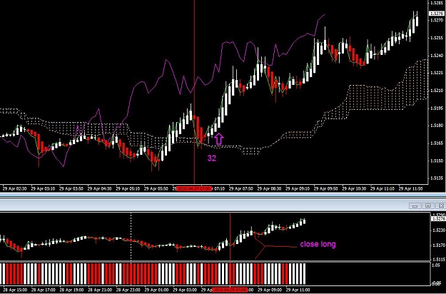Viewport: 446px width, 294px height.
Task: Click the "29 Apr 07:50" time label
Action: click(x=241, y=188)
